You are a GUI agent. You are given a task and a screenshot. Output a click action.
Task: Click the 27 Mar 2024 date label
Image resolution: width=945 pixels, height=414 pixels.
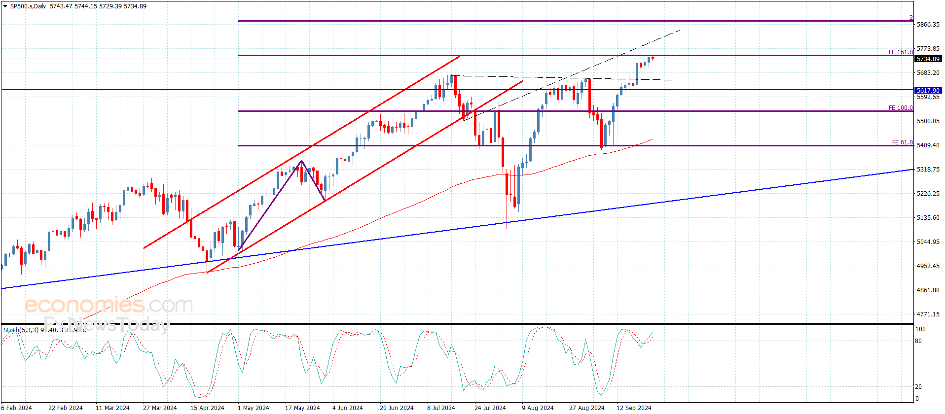[x=160, y=408]
